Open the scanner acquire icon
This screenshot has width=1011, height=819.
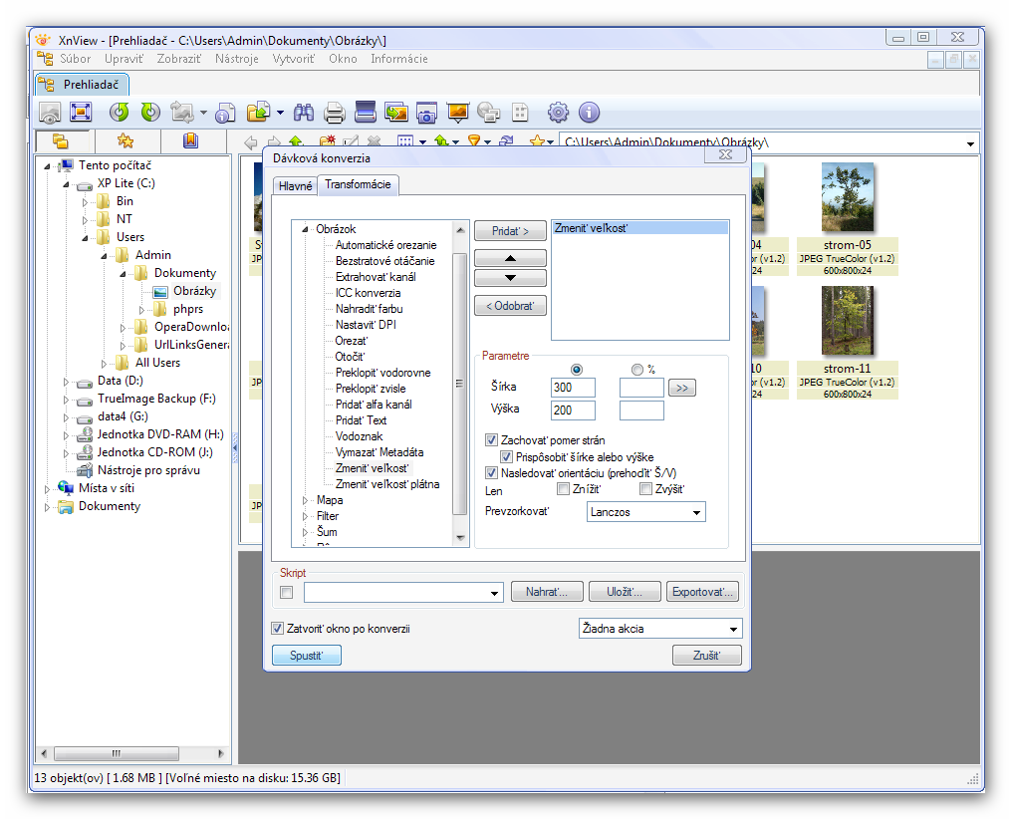pos(366,113)
